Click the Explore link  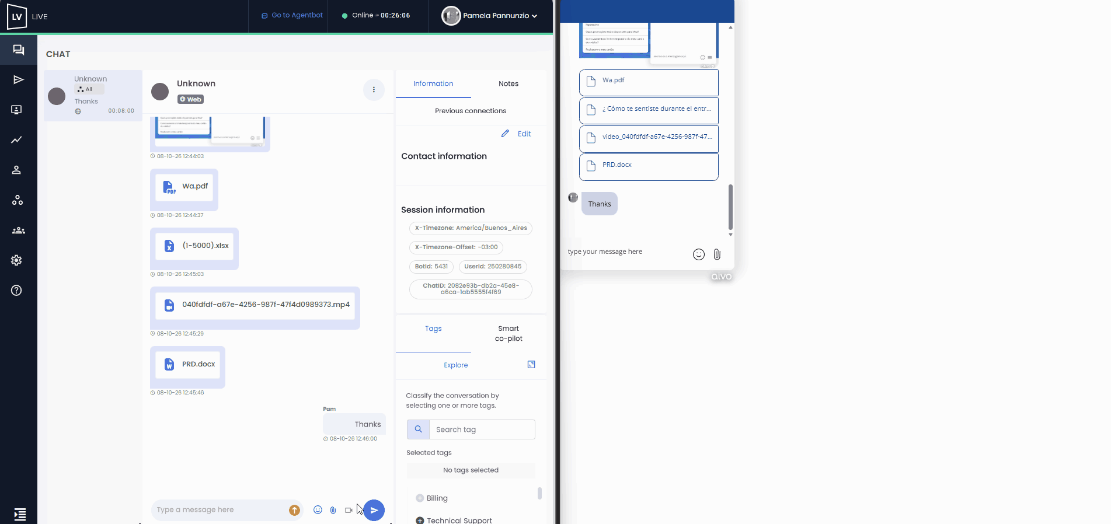tap(456, 365)
